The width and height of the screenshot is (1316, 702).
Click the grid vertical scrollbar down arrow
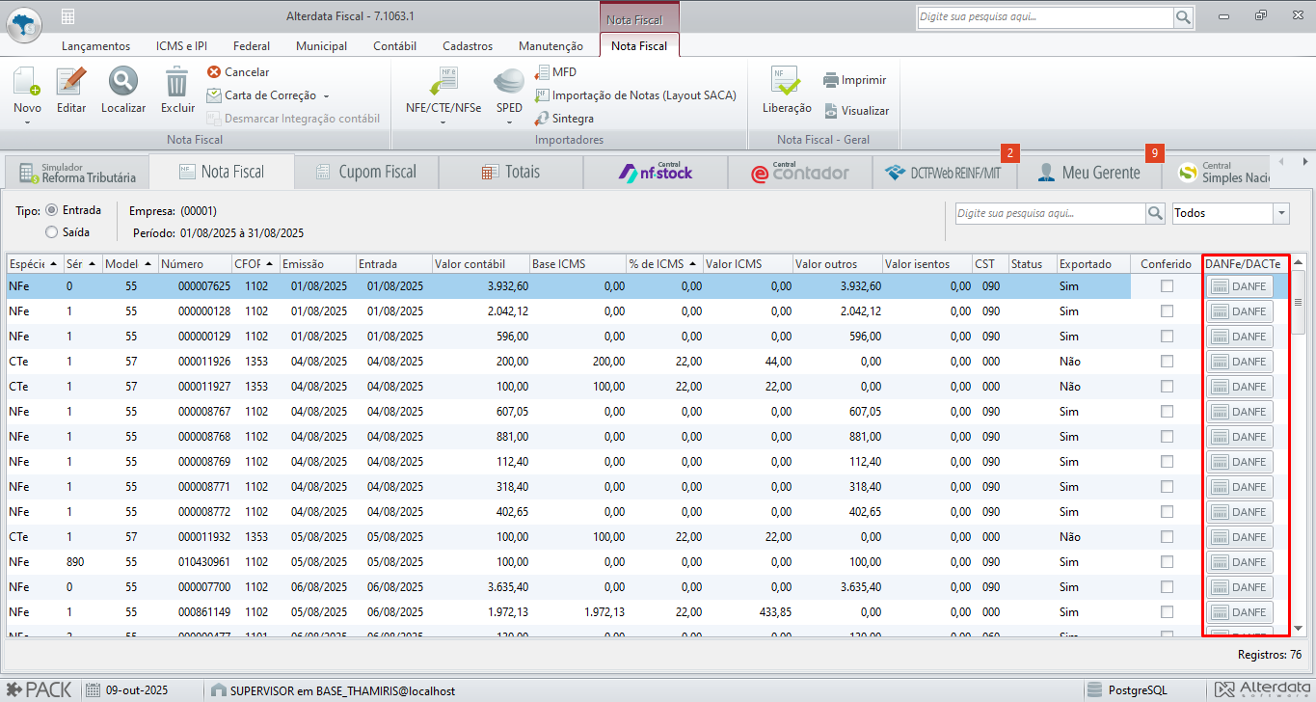[x=1298, y=629]
